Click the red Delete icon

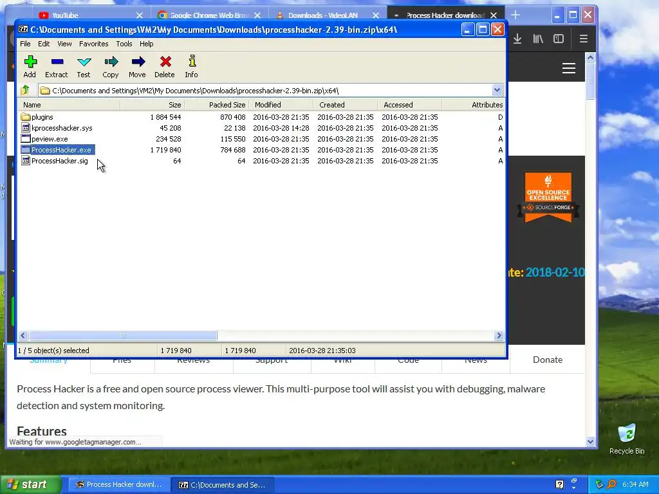point(165,62)
